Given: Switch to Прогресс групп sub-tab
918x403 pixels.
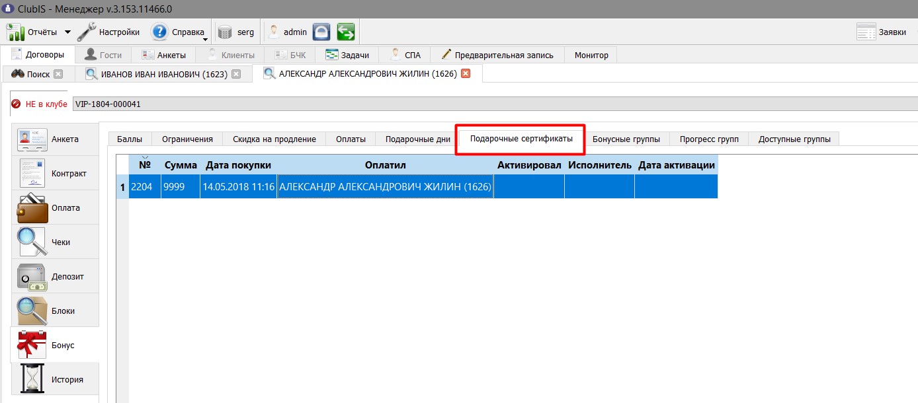Looking at the screenshot, I should tap(709, 139).
